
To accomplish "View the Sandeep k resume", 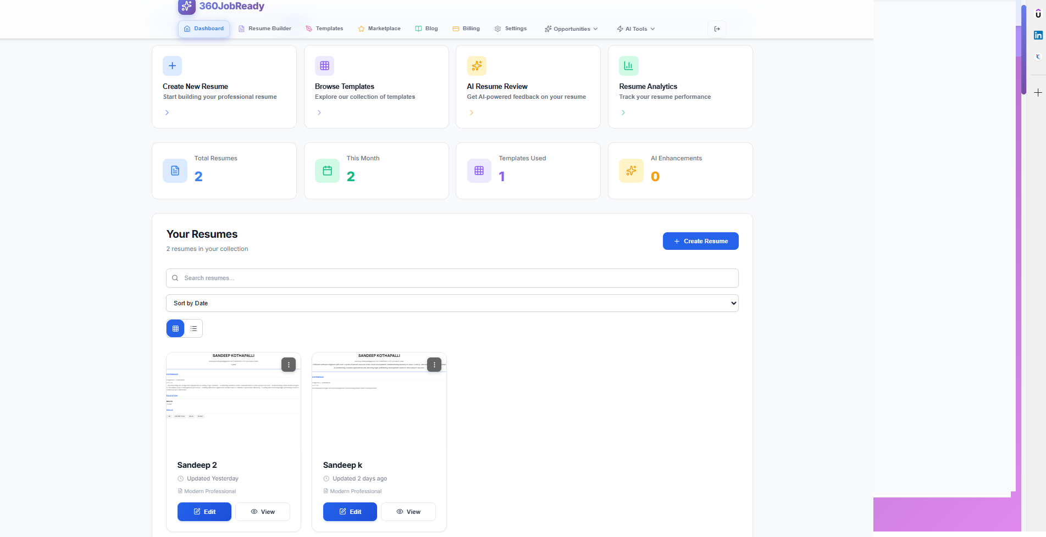I will pyautogui.click(x=408, y=512).
